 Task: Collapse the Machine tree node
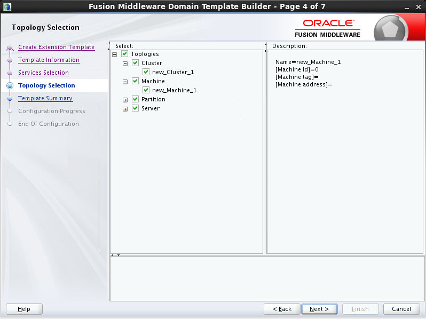click(x=125, y=82)
